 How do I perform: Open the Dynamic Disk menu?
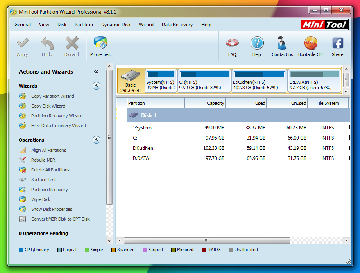[116, 25]
